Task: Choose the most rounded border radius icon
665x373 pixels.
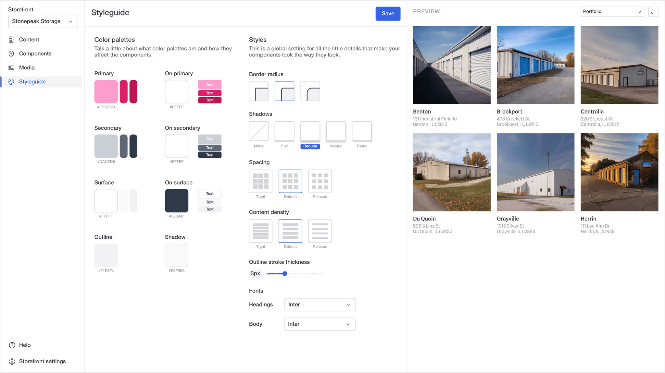Action: (310, 91)
